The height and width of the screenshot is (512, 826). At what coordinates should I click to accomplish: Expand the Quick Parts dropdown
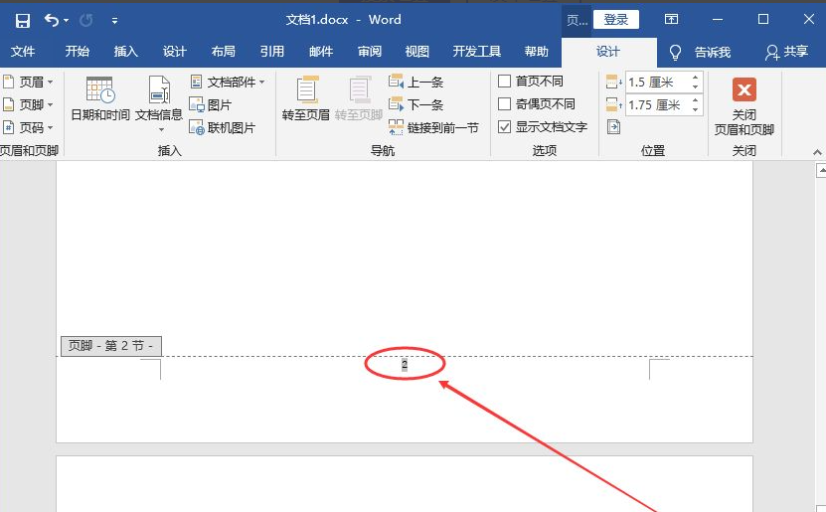coord(230,82)
